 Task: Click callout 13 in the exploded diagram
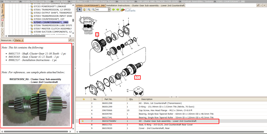coord(131,49)
